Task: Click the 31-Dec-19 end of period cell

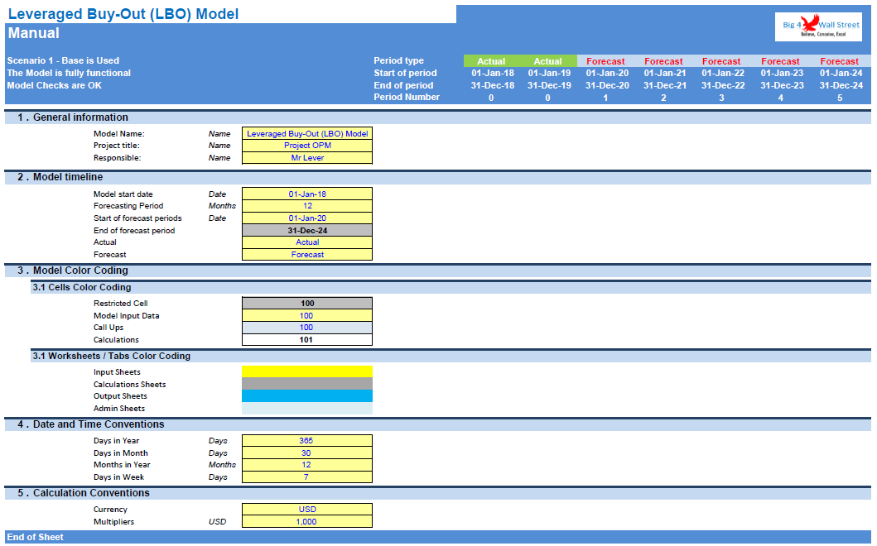Action: coord(549,85)
